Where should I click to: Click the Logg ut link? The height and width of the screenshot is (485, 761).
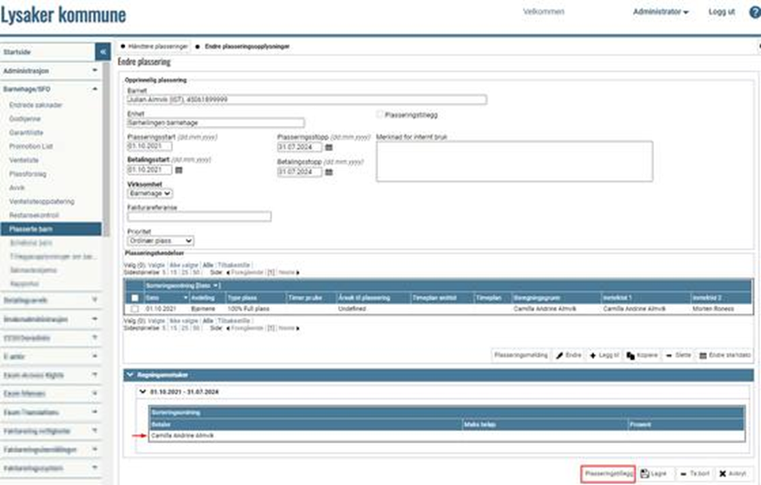[x=721, y=12]
